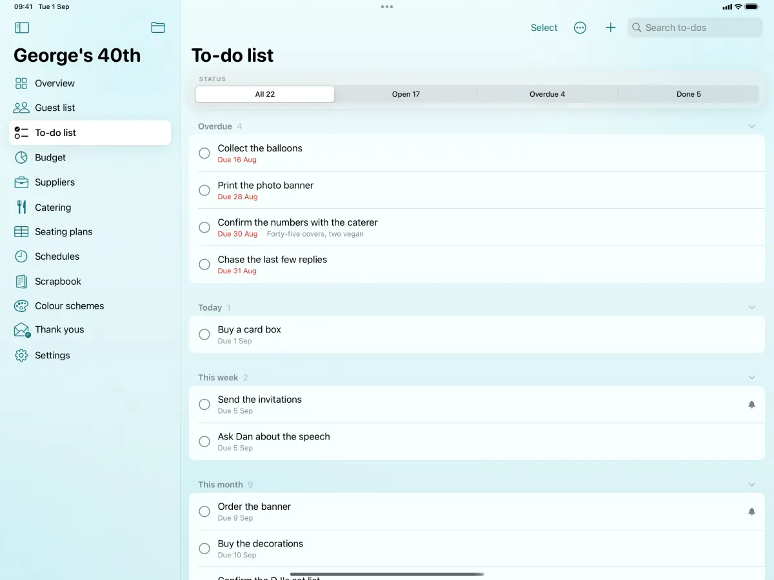Open the Catering sidebar item
This screenshot has width=774, height=580.
point(90,207)
